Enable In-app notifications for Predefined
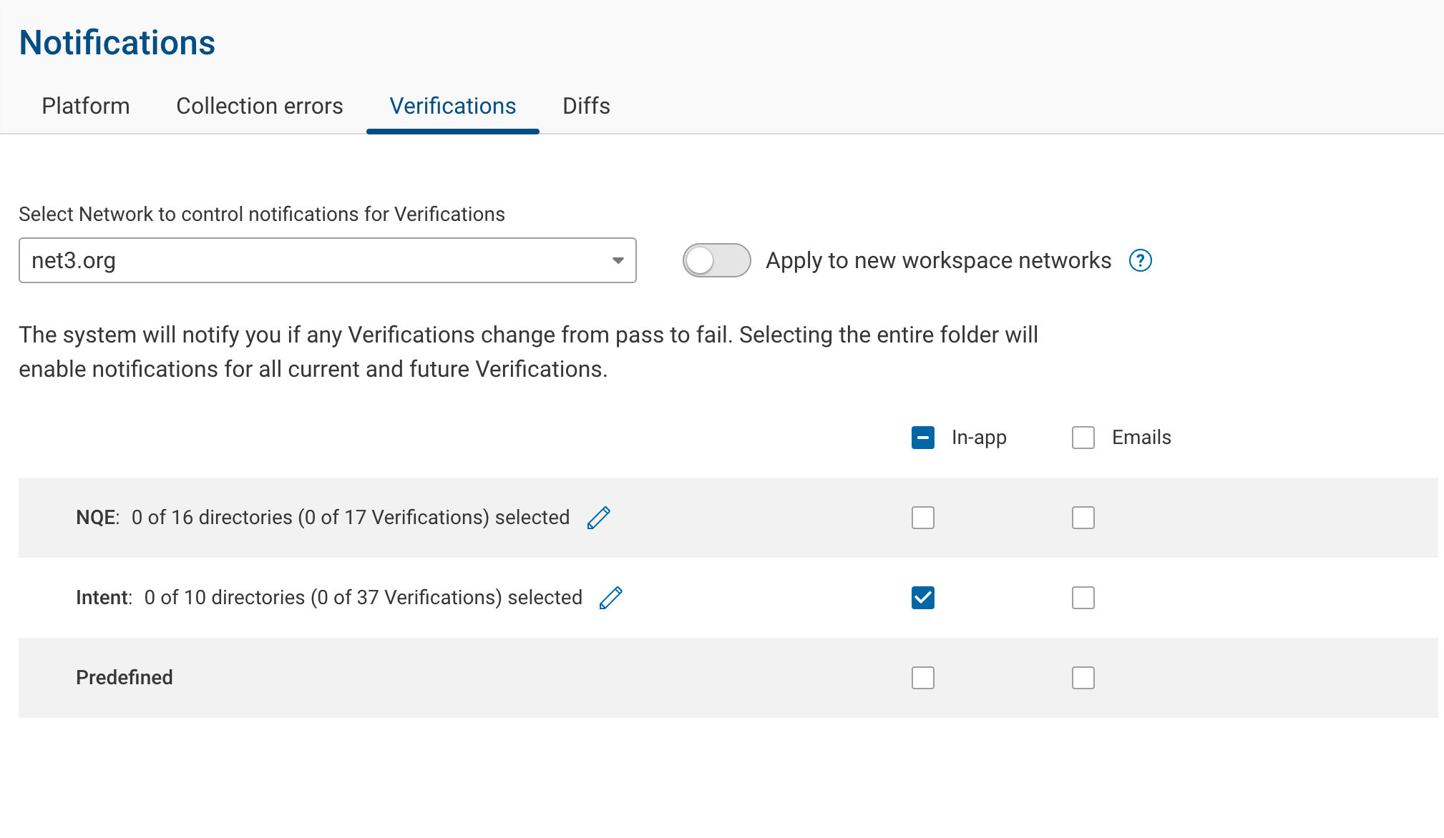 923,678
